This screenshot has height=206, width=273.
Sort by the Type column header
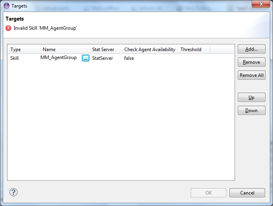[24, 50]
